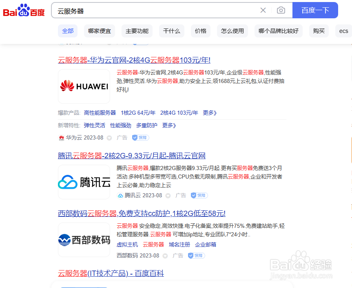Select the 主要功能 filter tab
This screenshot has height=288, width=352.
coord(137,31)
